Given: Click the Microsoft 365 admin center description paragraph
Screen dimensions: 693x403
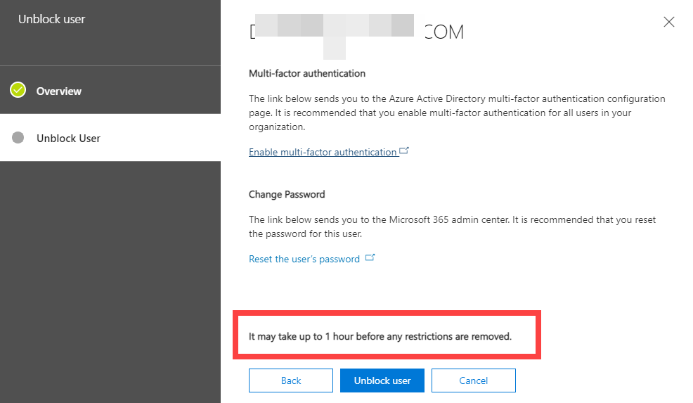Looking at the screenshot, I should click(452, 226).
